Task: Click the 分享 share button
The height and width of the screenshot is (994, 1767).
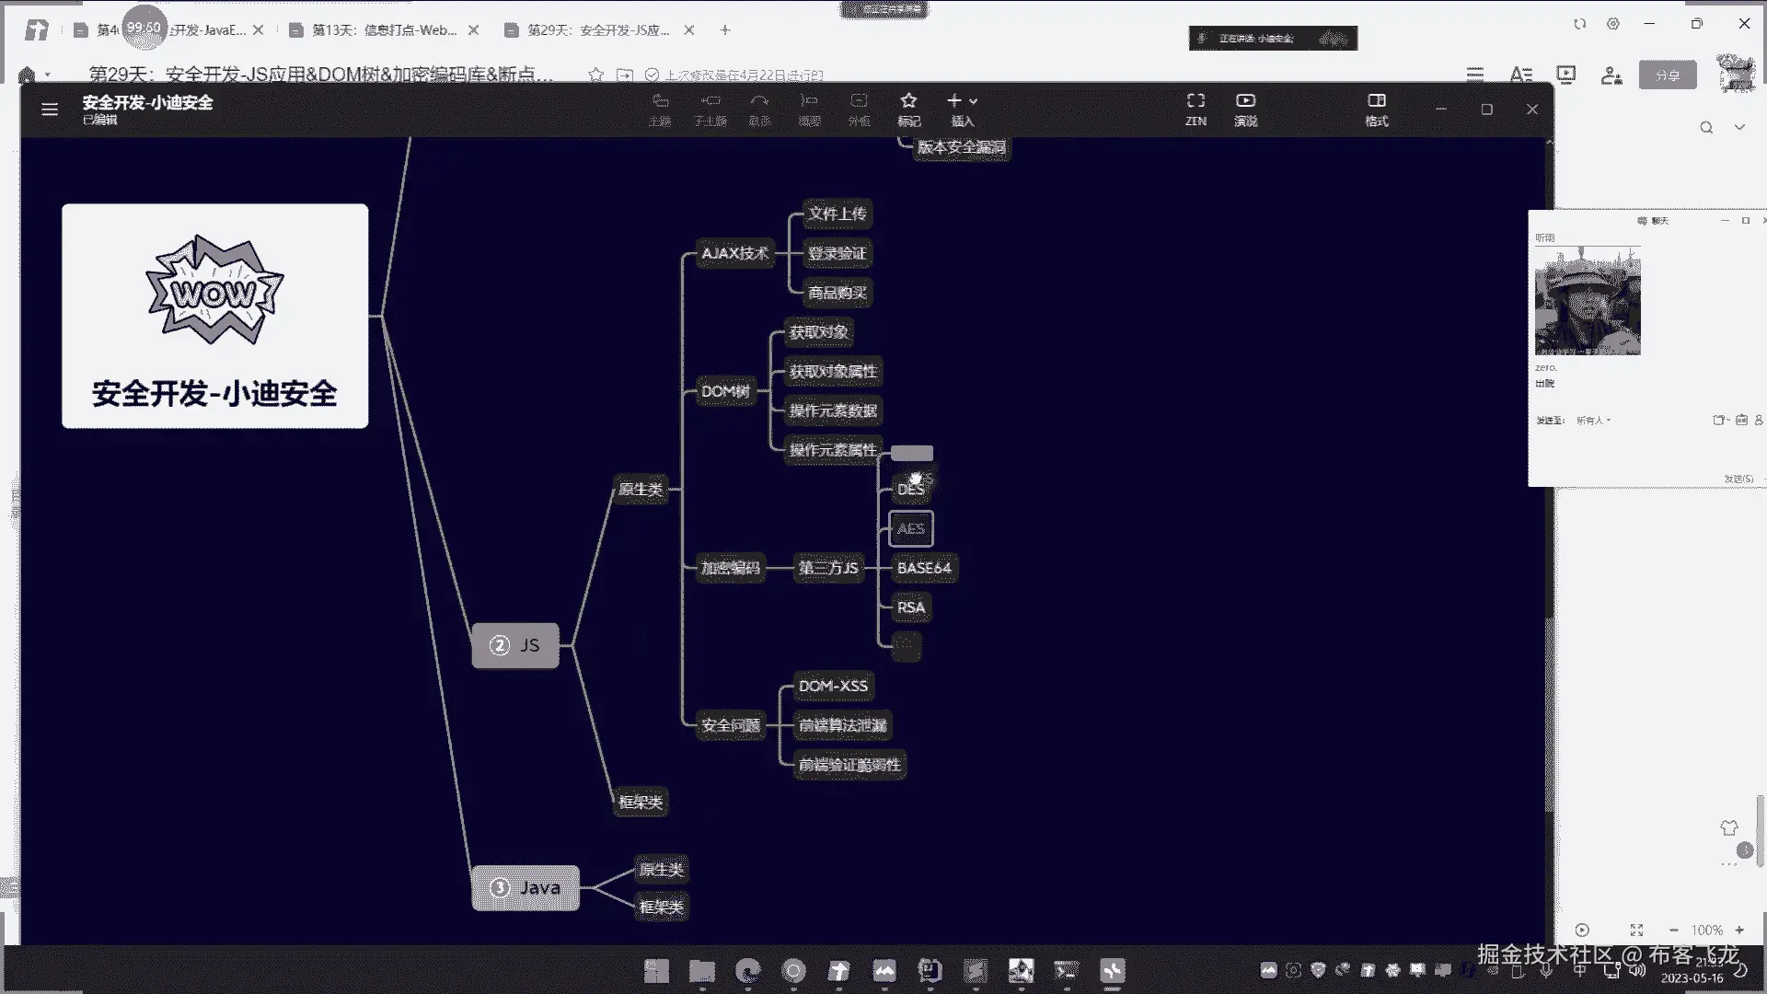Action: pos(1667,75)
